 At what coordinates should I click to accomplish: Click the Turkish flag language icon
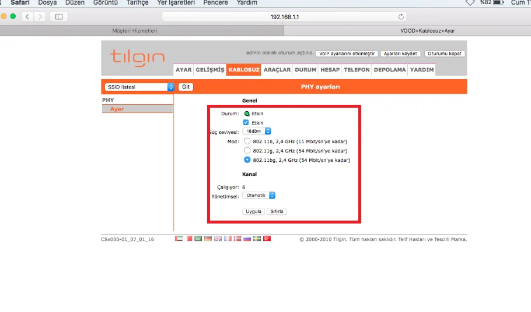(x=267, y=239)
